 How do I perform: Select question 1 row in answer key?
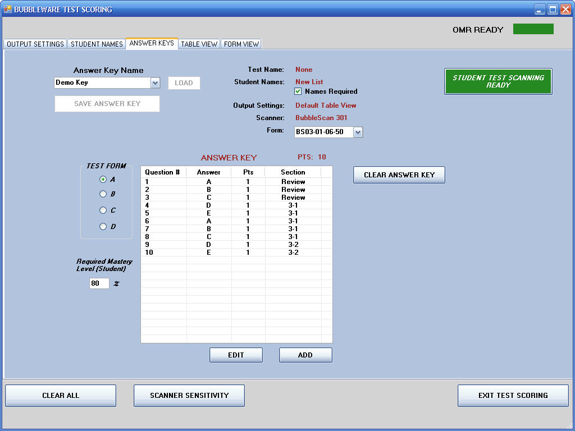(236, 182)
